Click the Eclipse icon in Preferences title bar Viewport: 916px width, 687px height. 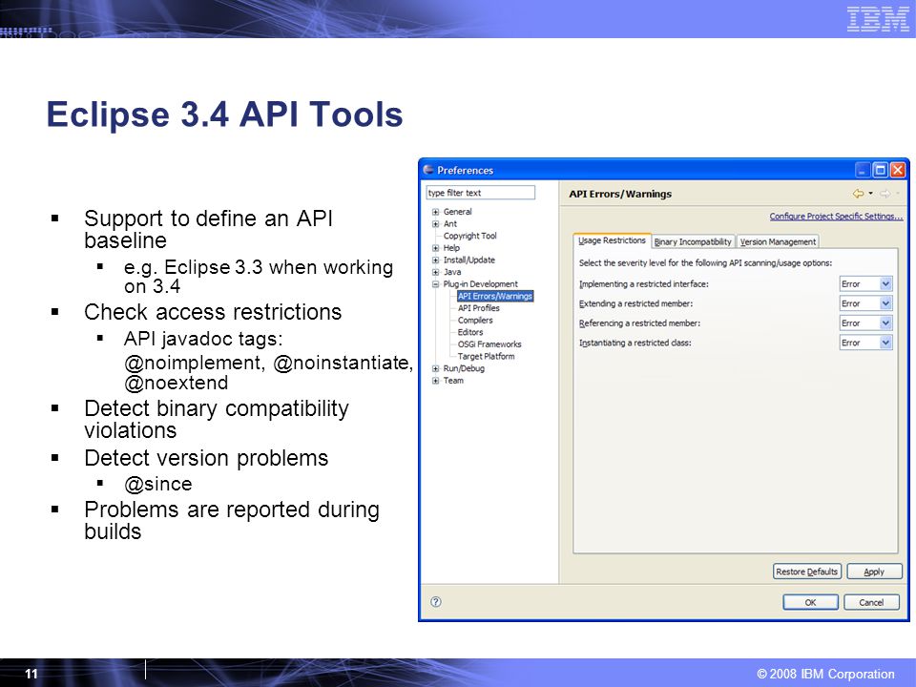428,170
